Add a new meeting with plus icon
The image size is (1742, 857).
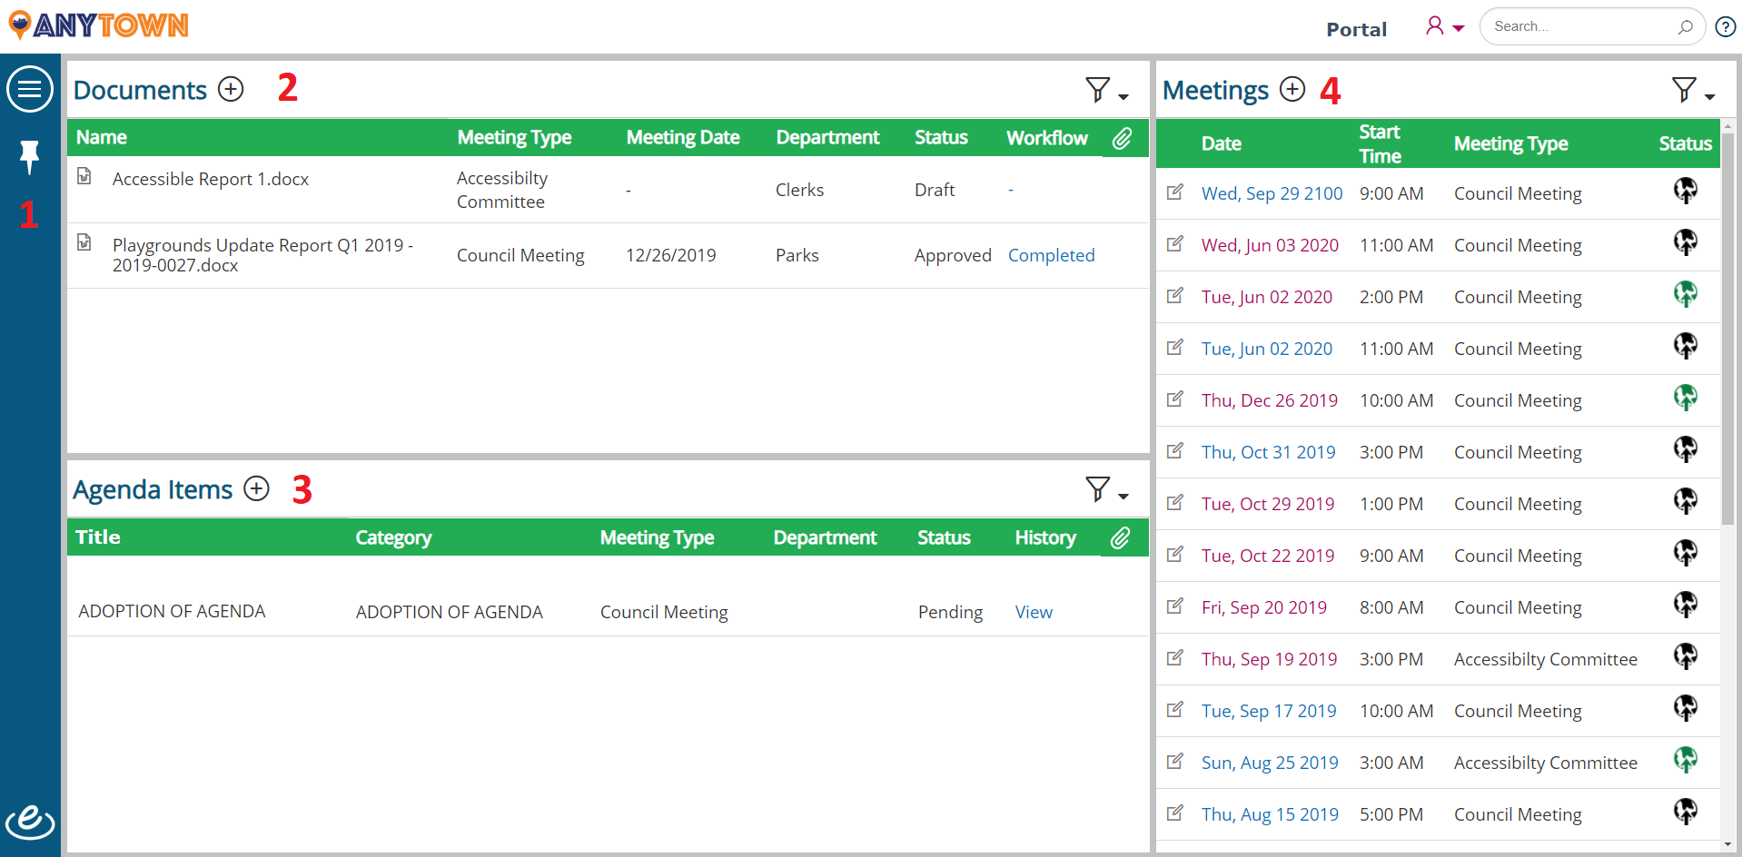pyautogui.click(x=1292, y=88)
